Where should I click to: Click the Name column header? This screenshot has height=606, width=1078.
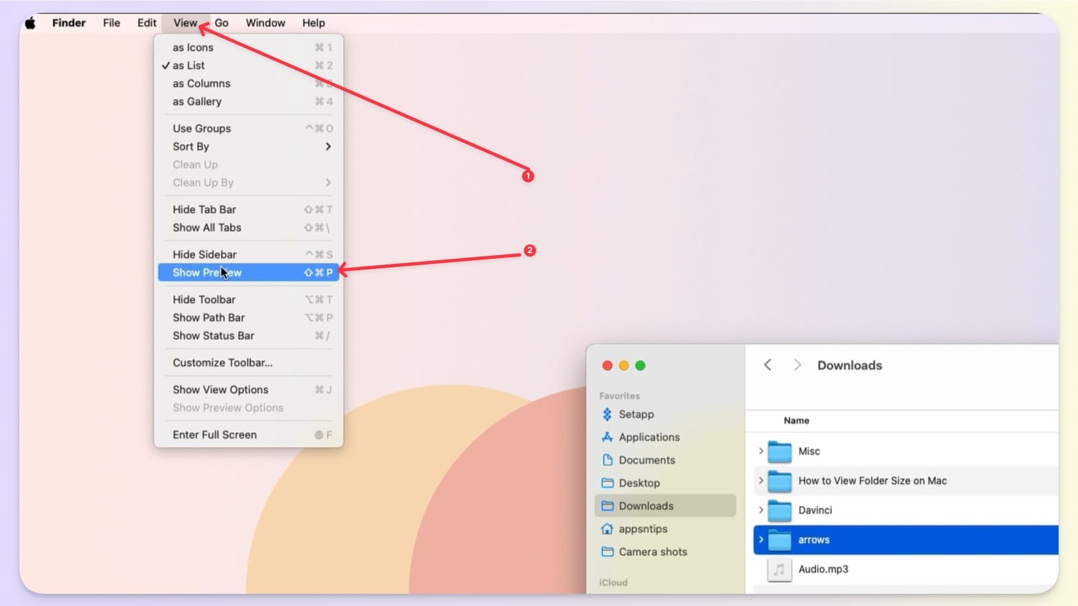796,421
